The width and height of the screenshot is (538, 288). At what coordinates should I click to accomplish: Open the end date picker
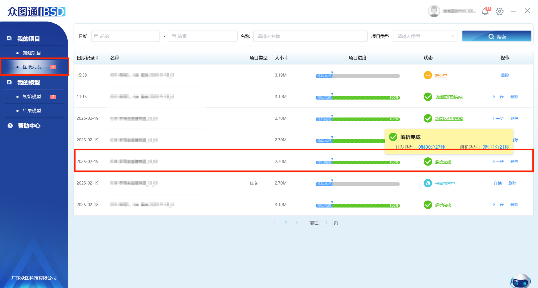(203, 36)
